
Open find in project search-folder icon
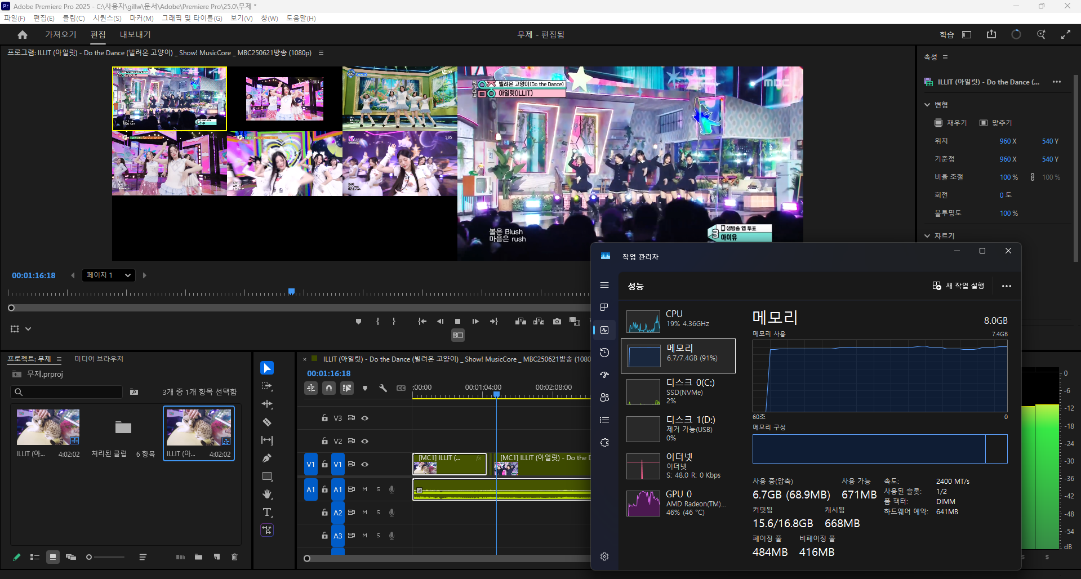[x=134, y=392]
